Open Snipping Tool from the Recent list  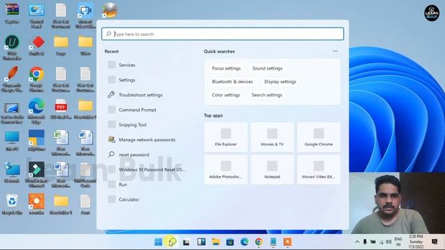[133, 125]
